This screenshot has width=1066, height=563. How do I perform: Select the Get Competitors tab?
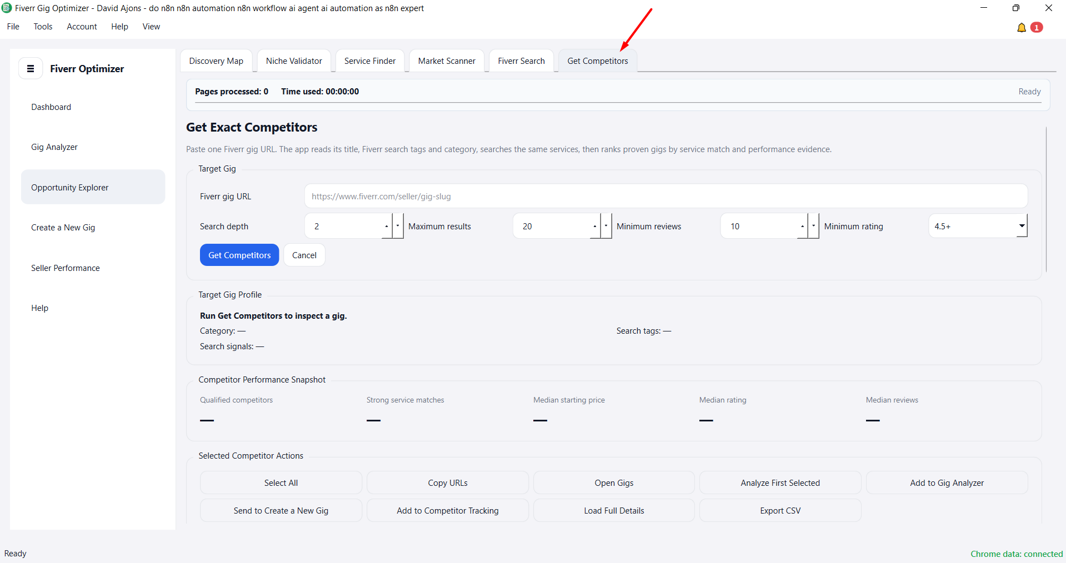coord(598,61)
